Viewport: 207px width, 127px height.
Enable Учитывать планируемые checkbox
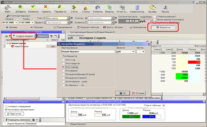tap(6, 106)
